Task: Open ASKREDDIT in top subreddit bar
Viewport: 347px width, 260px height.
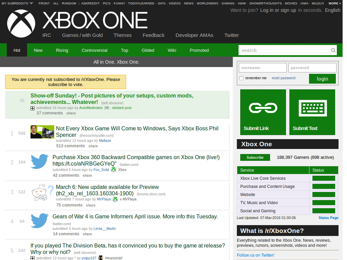Action: (90, 3)
